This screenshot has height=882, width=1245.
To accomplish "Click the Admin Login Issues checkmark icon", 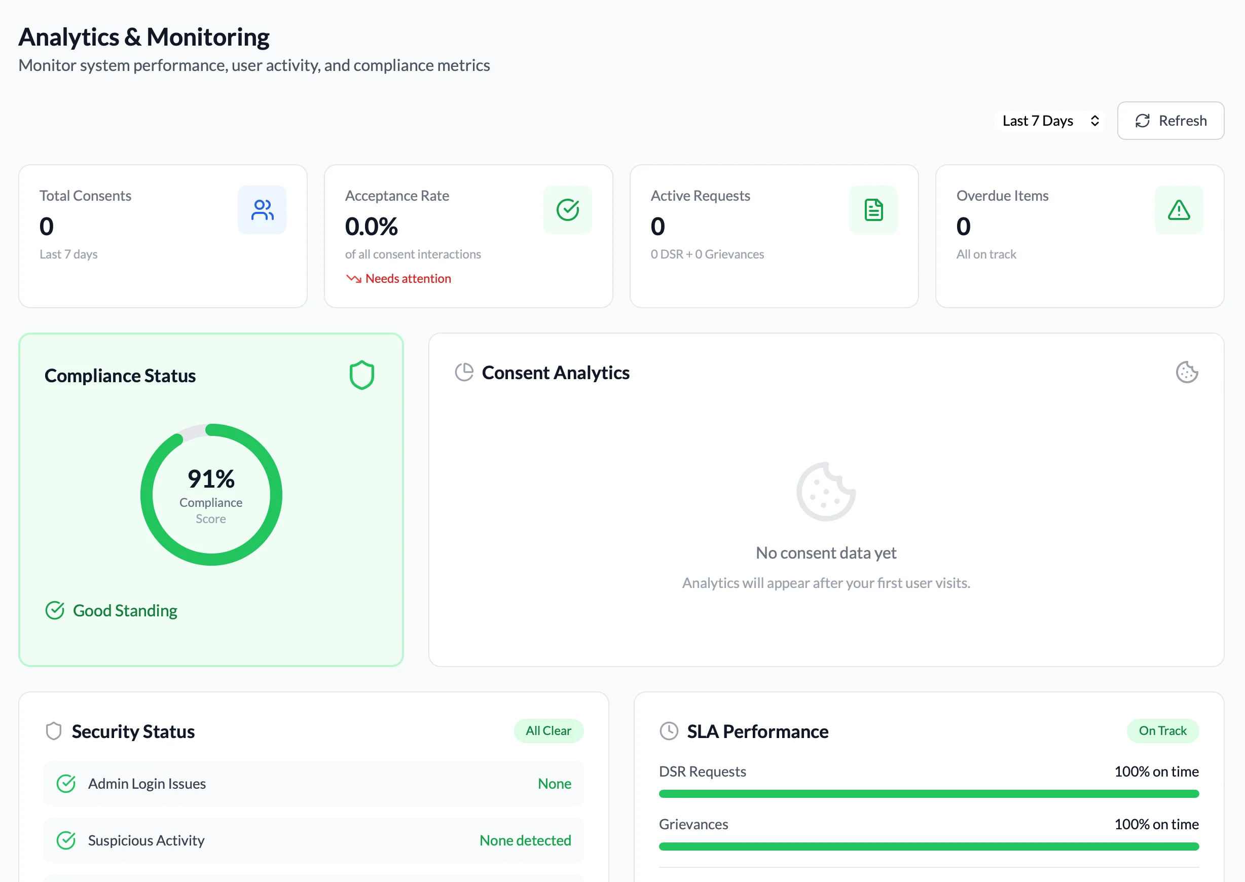I will pos(66,783).
